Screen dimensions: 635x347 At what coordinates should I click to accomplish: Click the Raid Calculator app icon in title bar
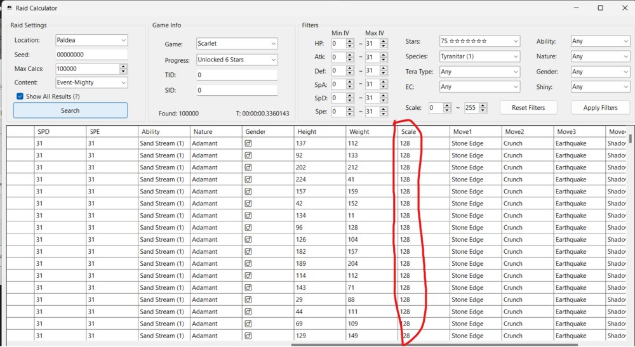[x=10, y=8]
